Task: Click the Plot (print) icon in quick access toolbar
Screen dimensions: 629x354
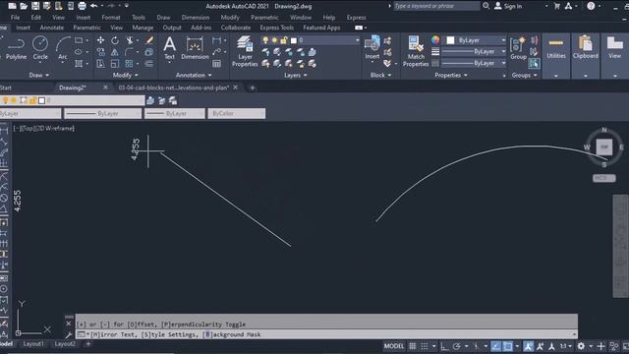Action: coord(82,6)
